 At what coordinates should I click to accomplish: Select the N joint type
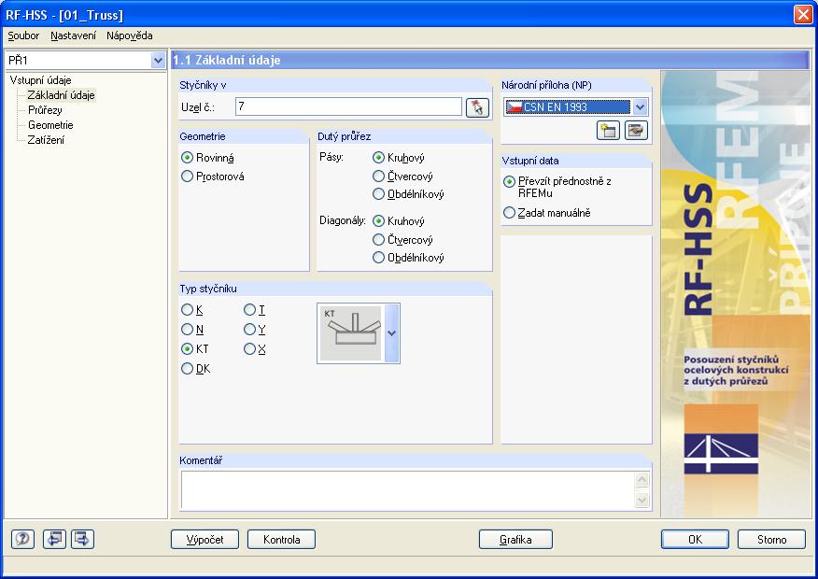pyautogui.click(x=192, y=330)
